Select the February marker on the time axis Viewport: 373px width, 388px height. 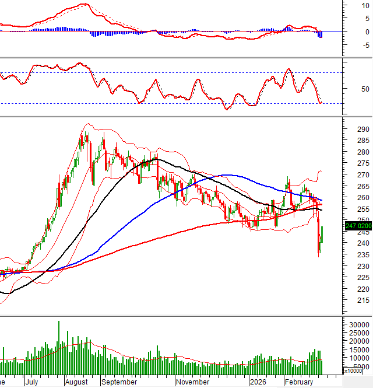[x=299, y=382]
